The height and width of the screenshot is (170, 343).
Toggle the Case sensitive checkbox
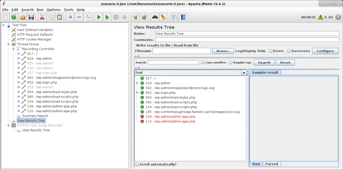pyautogui.click(x=203, y=63)
